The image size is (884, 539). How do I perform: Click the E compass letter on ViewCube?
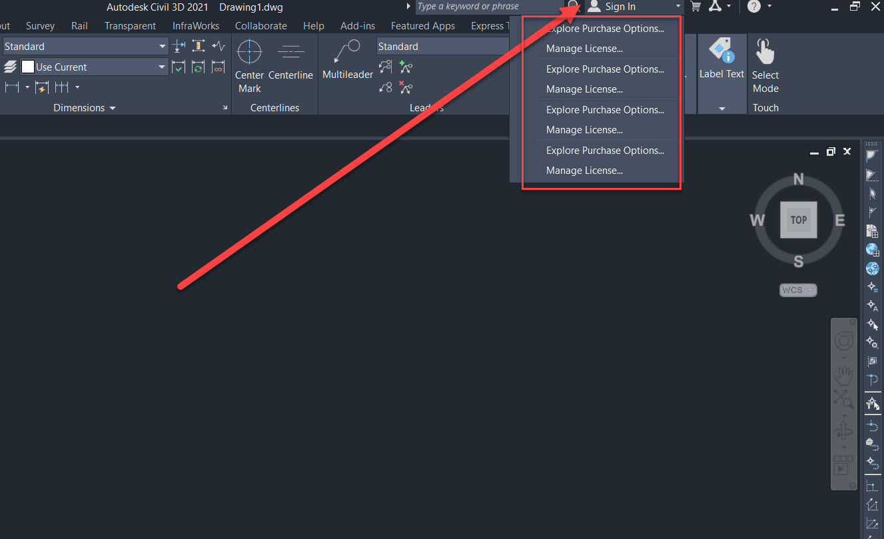pyautogui.click(x=839, y=220)
